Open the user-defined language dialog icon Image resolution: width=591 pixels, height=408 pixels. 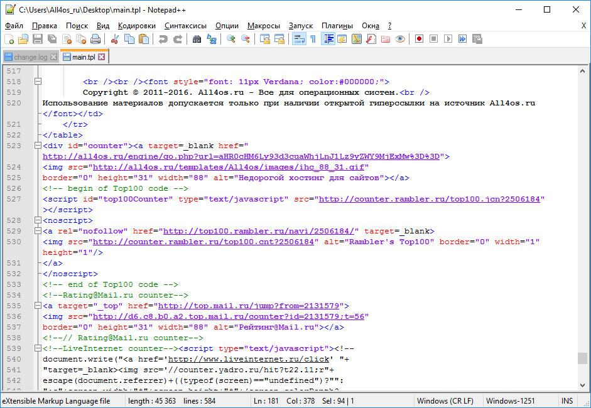click(342, 39)
